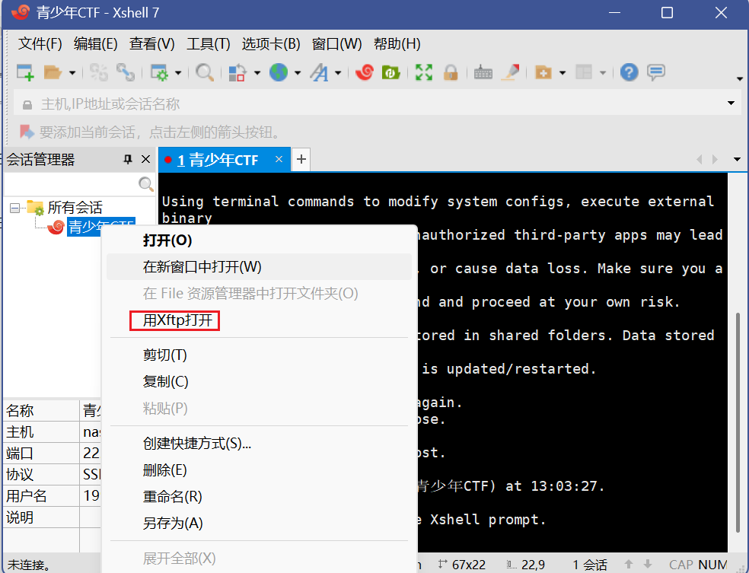Expand the host address bar dropdown
The height and width of the screenshot is (573, 749).
pos(731,103)
